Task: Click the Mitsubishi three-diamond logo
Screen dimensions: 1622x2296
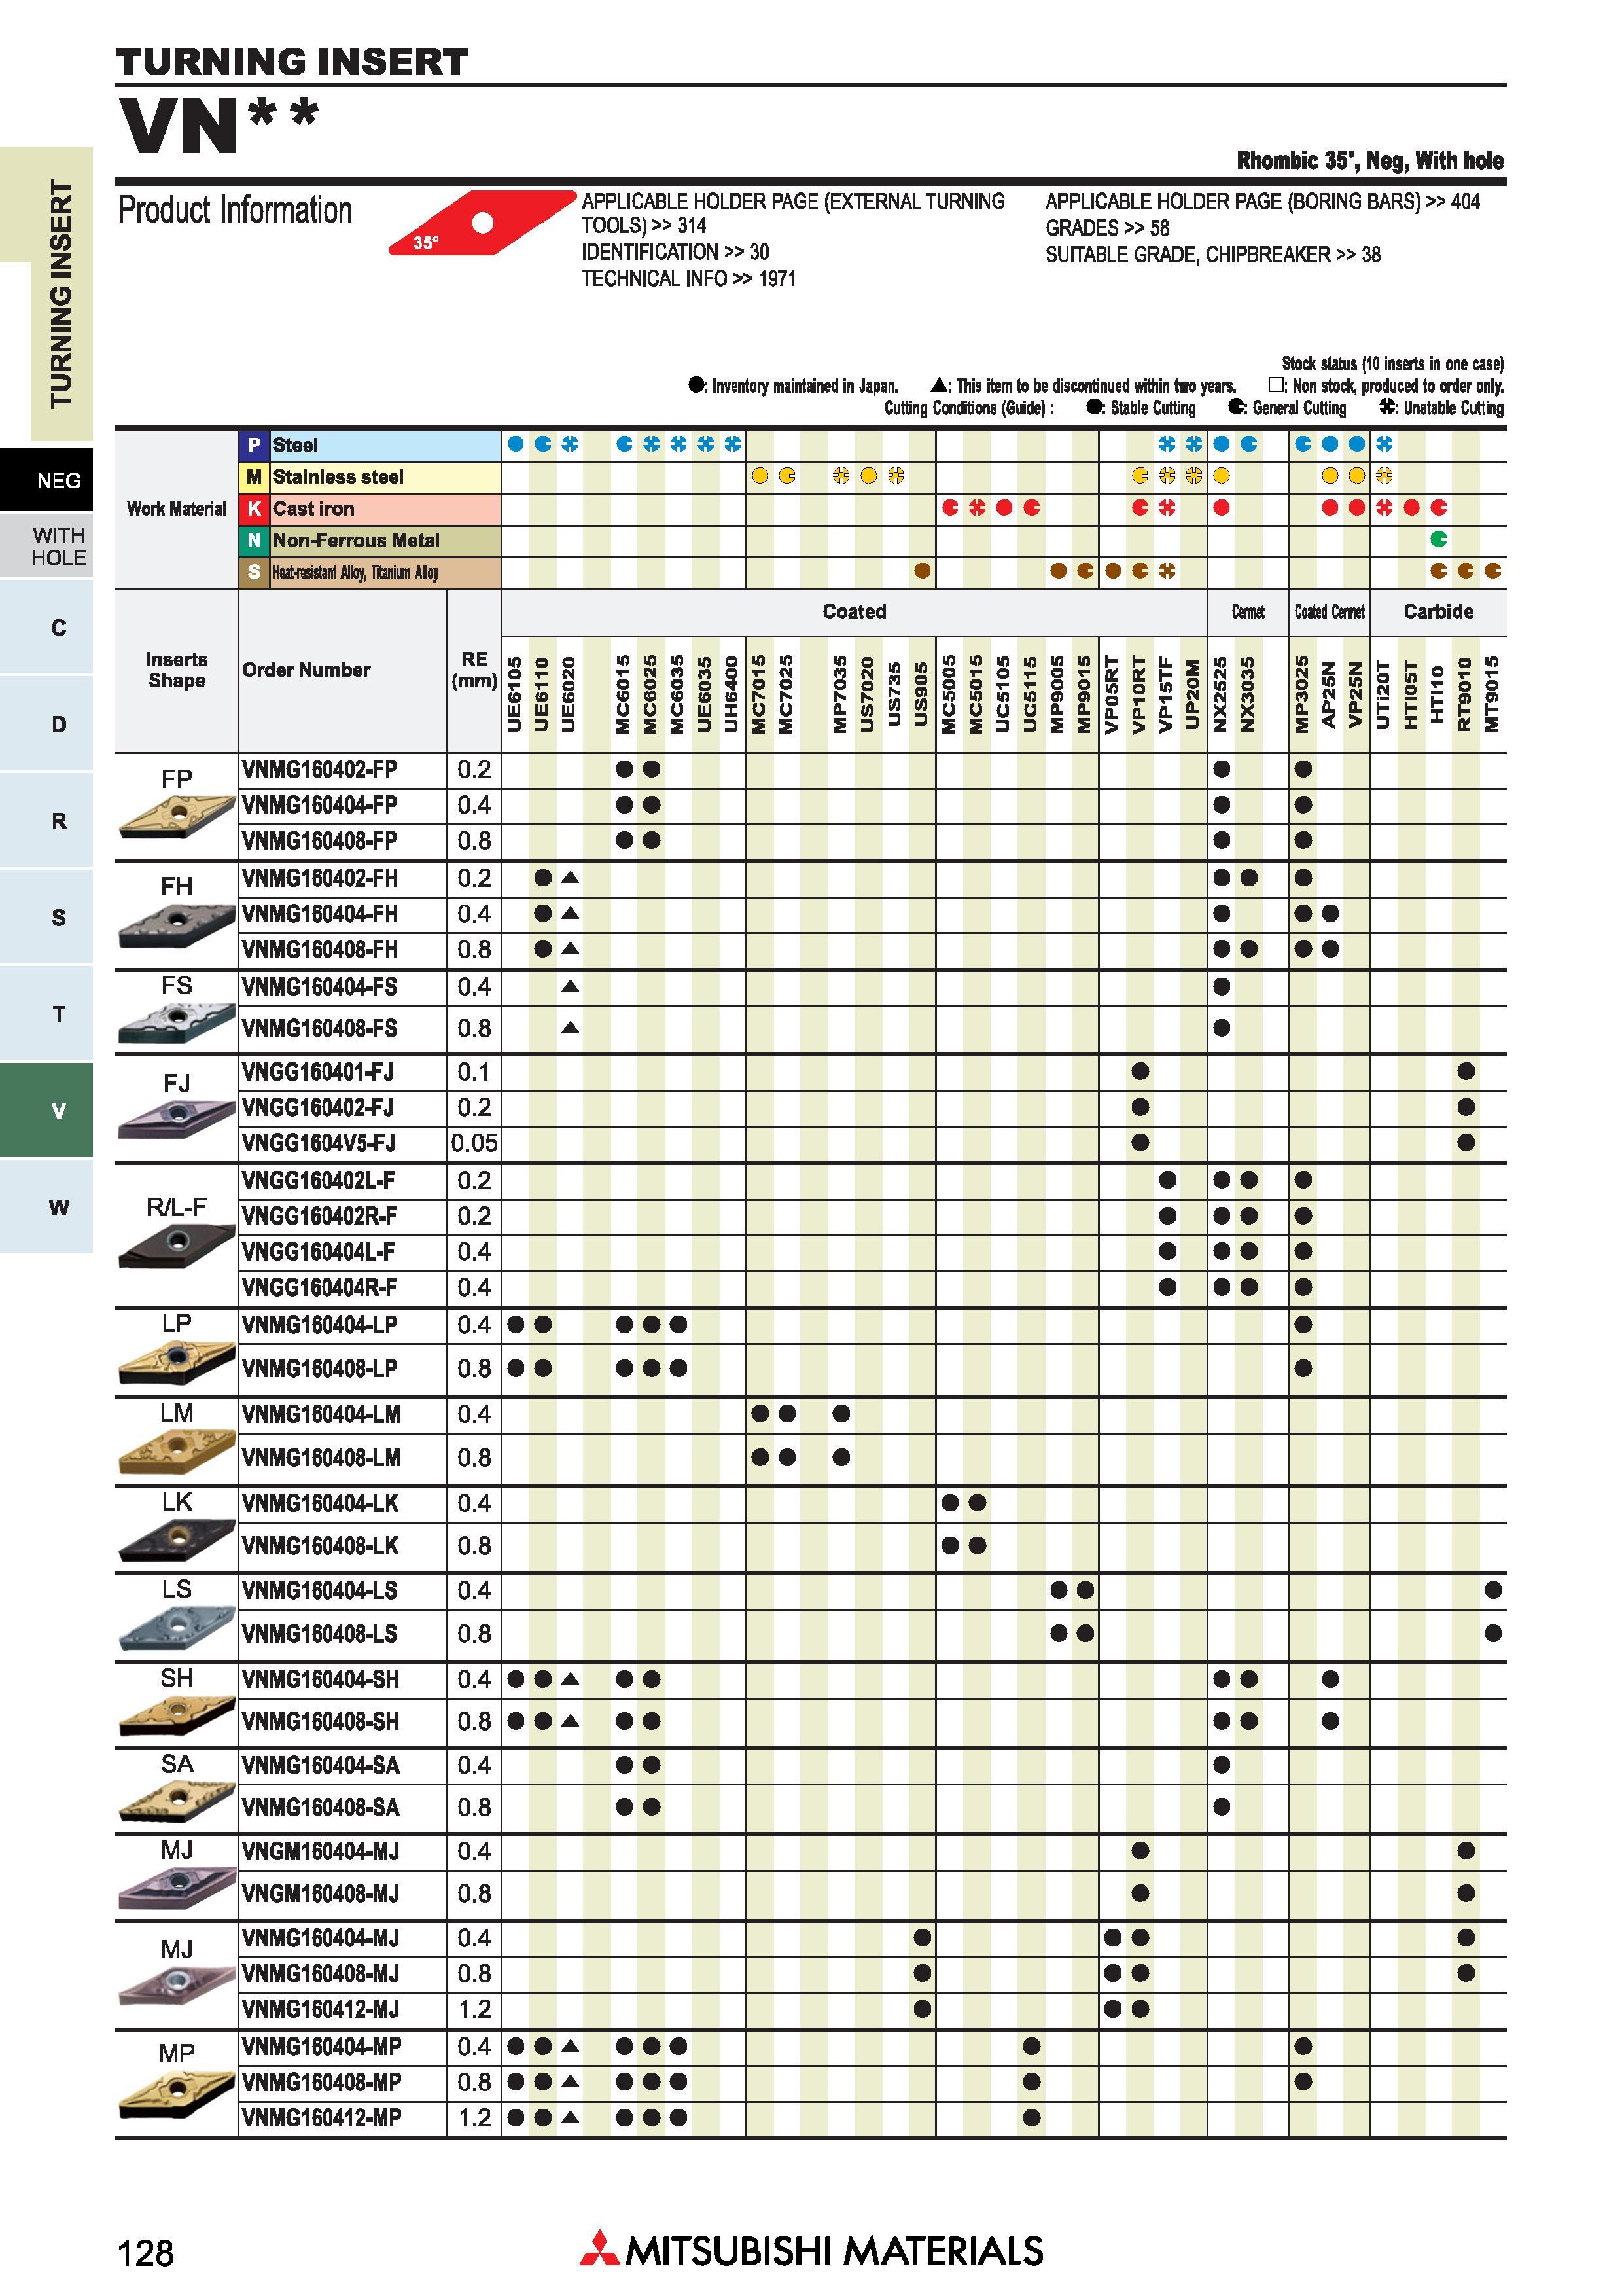Action: coord(599,2248)
